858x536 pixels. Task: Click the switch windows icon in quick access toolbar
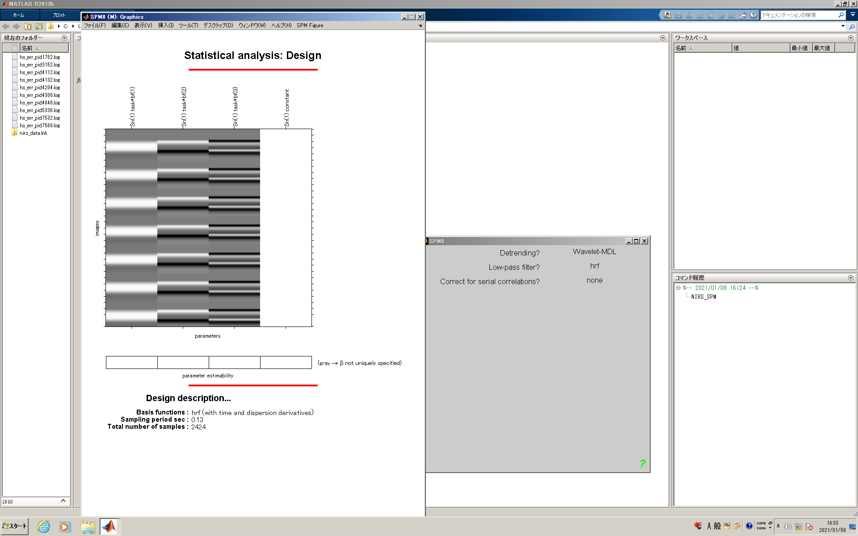(x=743, y=15)
